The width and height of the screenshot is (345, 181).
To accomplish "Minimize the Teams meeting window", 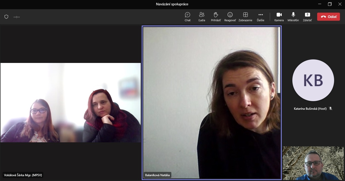I will 320,4.
